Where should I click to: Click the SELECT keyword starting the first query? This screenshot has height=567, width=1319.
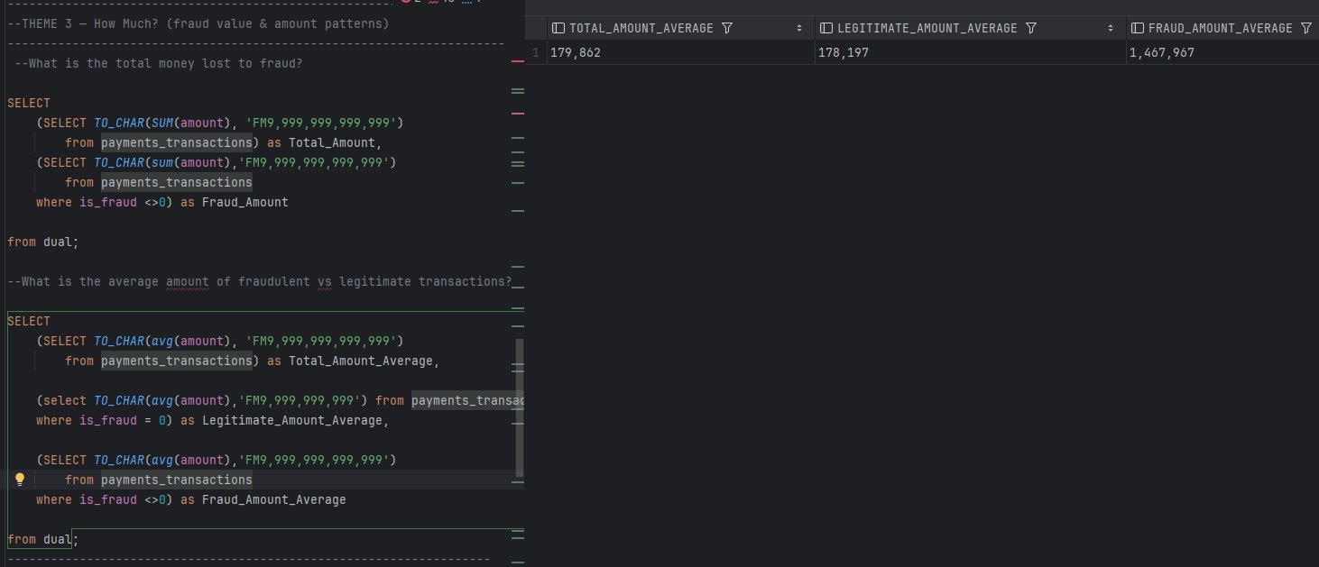click(x=29, y=103)
